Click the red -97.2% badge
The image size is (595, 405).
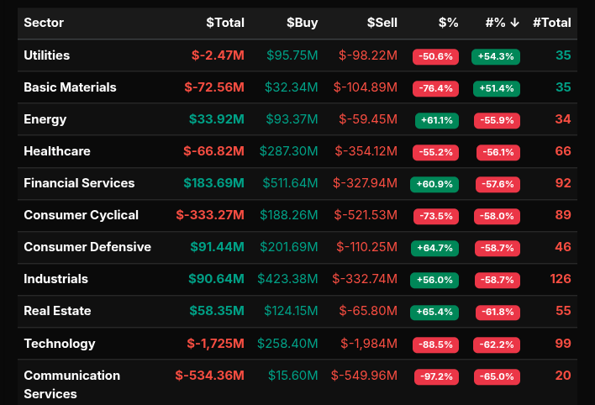click(x=435, y=377)
